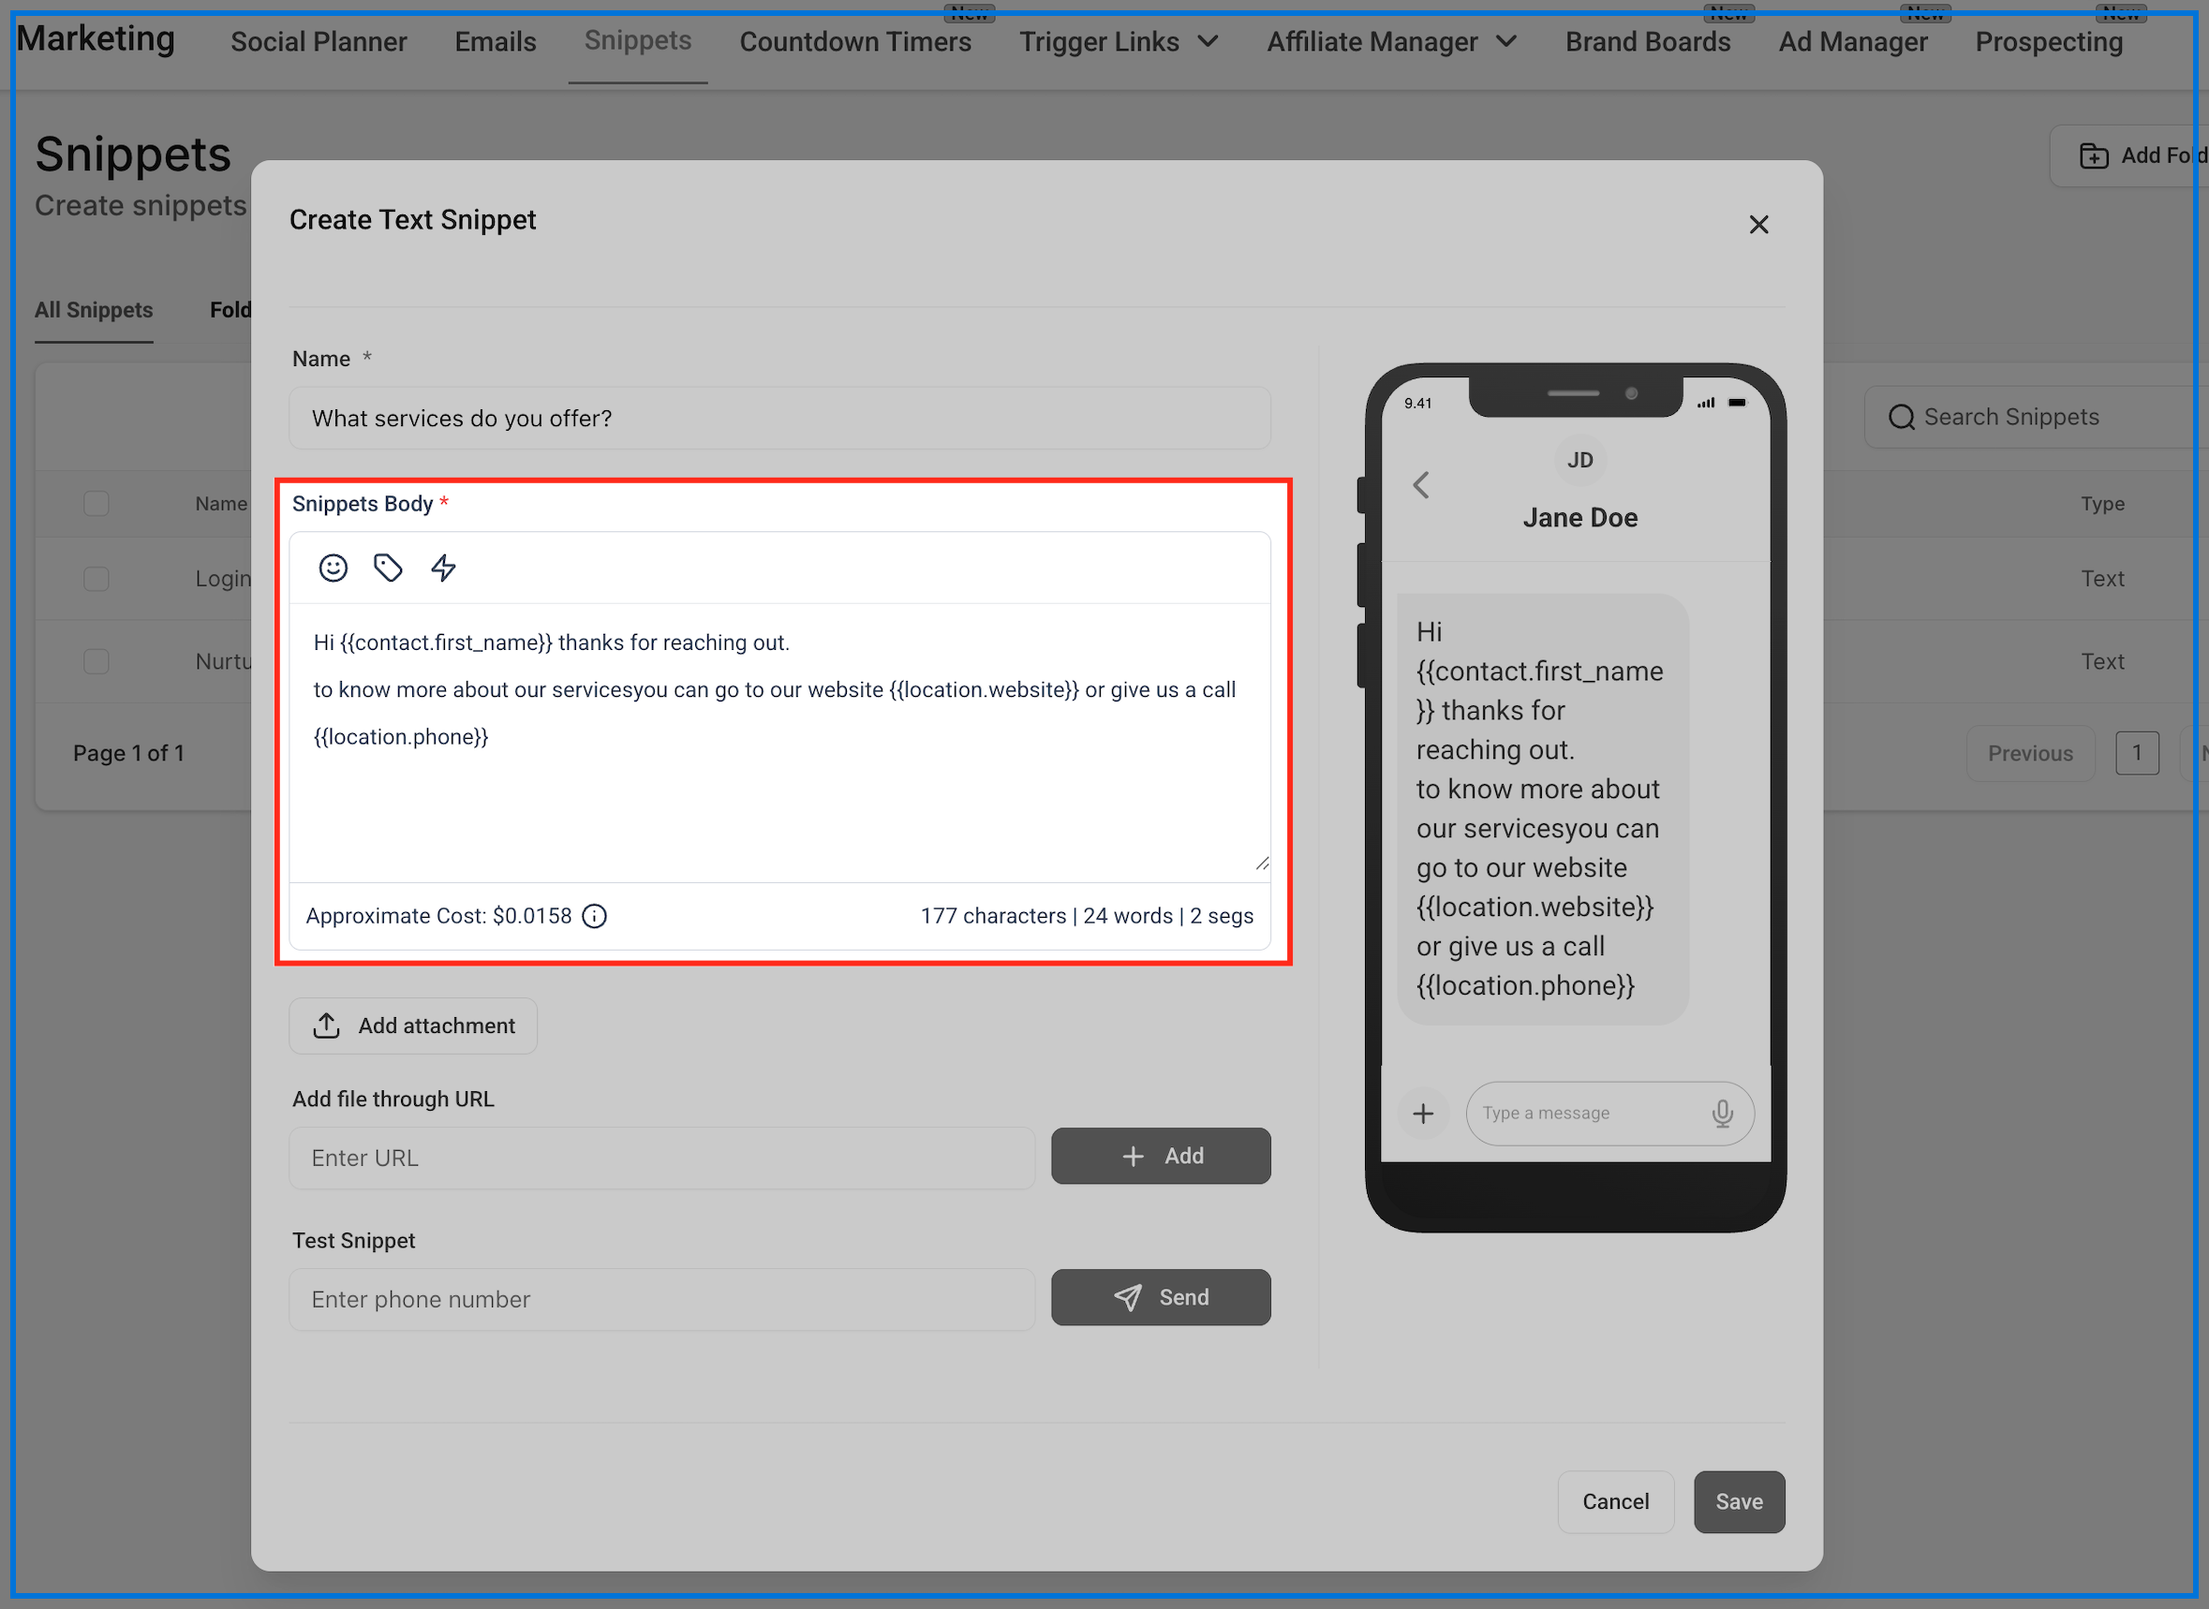Check the Login snippet row checkbox
The width and height of the screenshot is (2209, 1609).
tap(96, 579)
